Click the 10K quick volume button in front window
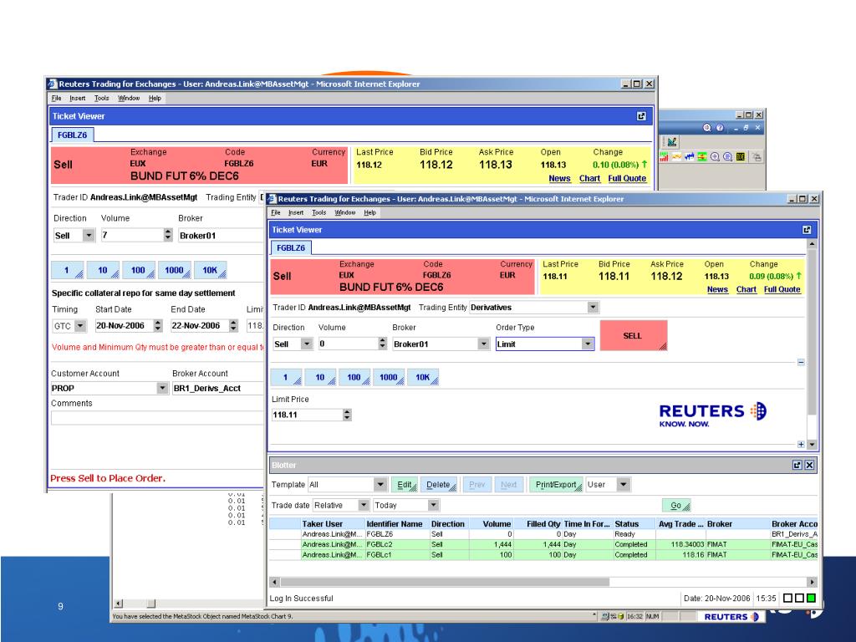This screenshot has width=856, height=642. click(x=422, y=377)
